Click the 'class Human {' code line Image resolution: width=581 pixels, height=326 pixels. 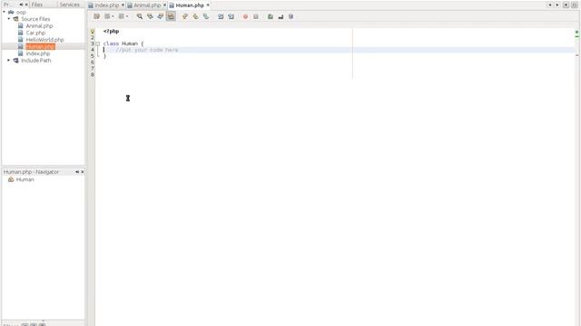123,43
